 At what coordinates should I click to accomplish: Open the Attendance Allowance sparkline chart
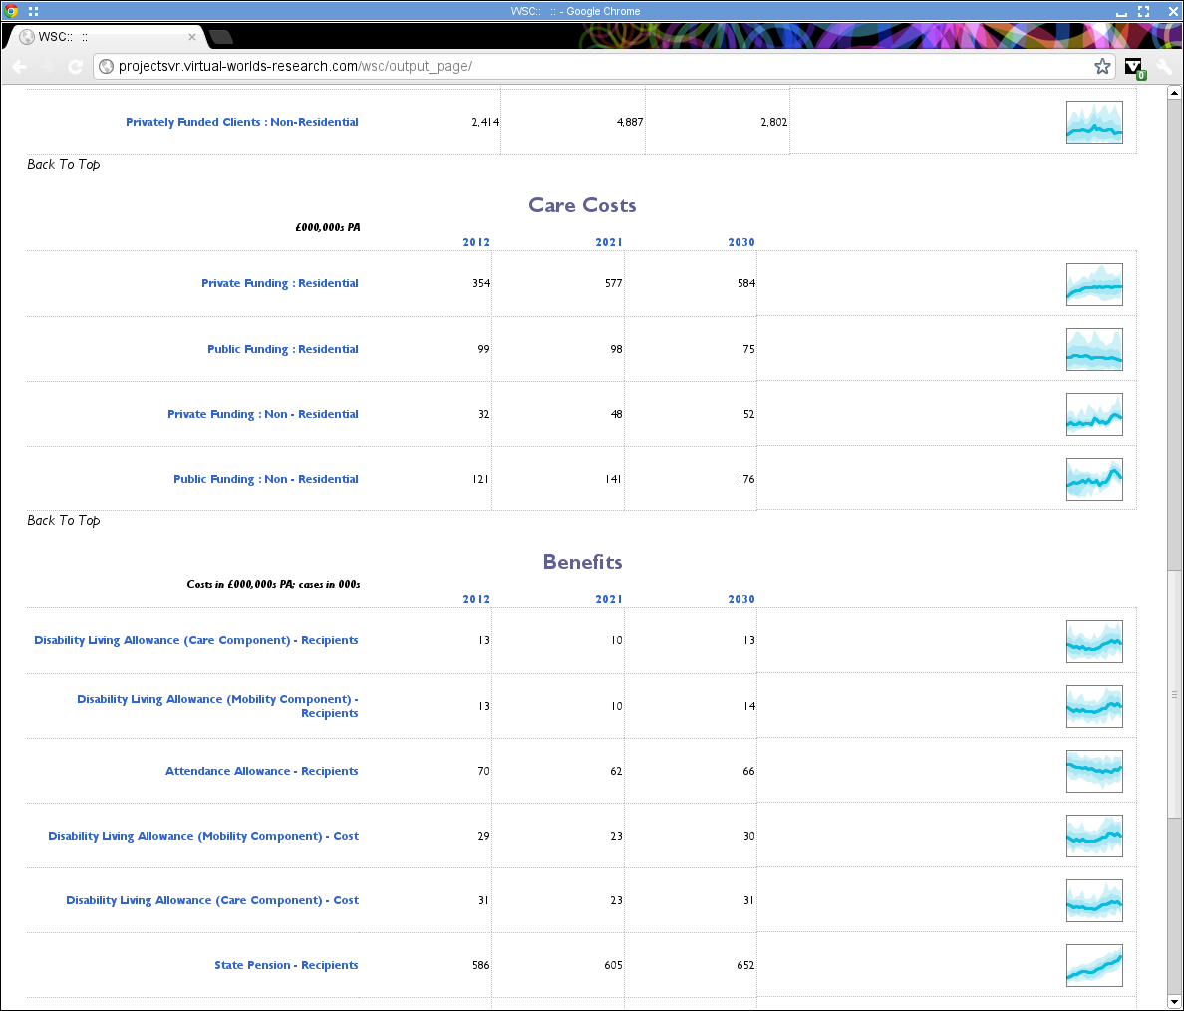[x=1094, y=771]
